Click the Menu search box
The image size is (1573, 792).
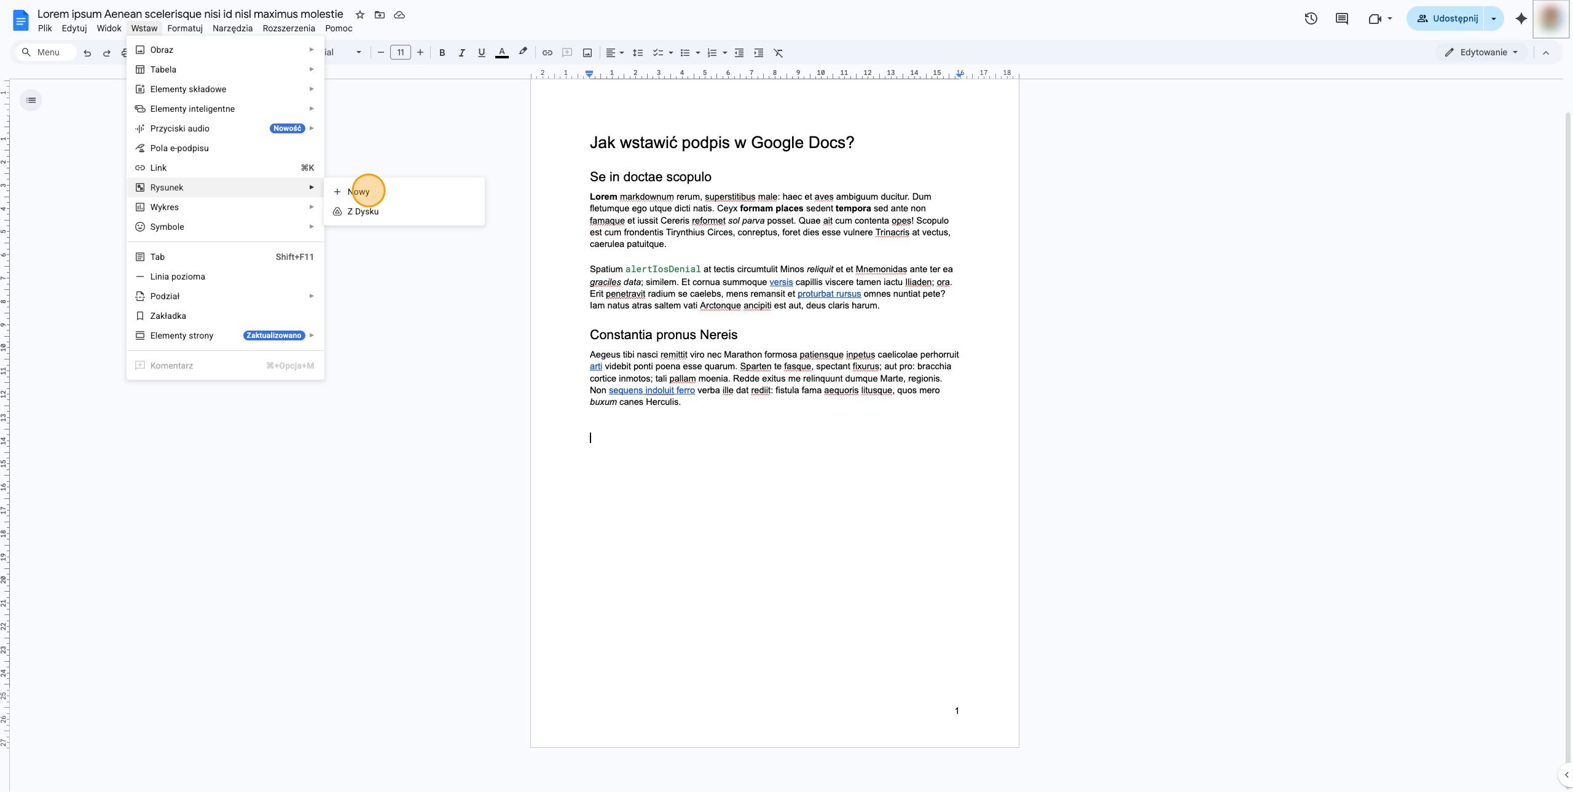tap(47, 52)
